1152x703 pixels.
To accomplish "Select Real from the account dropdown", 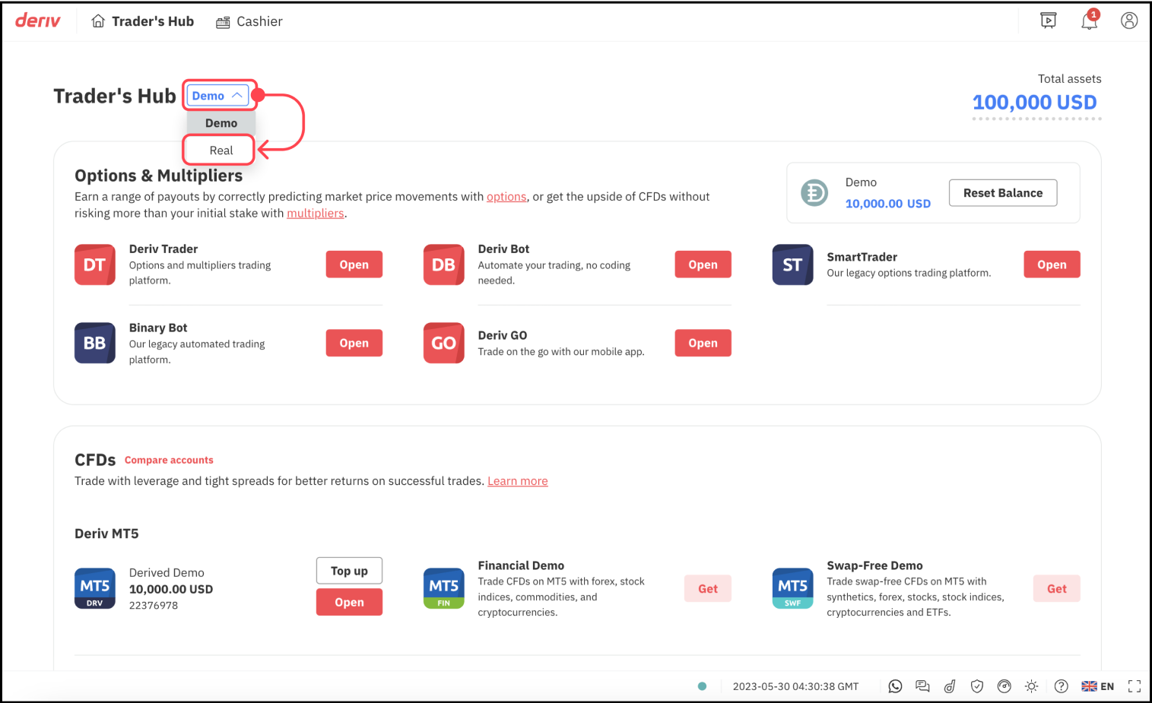I will point(221,150).
